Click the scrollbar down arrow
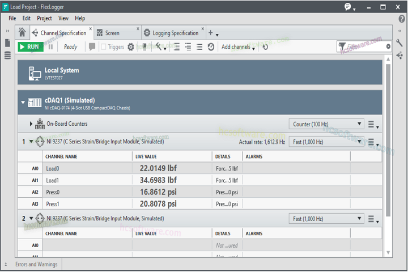Screen dimensions: 408x272 click(388, 253)
